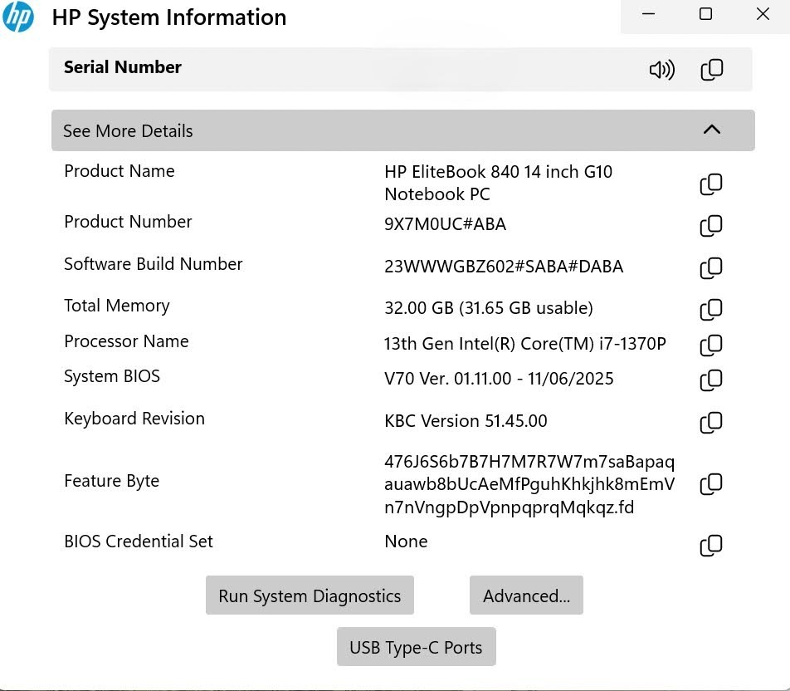Copy the Software Build Number value
Screen dimensions: 790x691
coord(711,267)
